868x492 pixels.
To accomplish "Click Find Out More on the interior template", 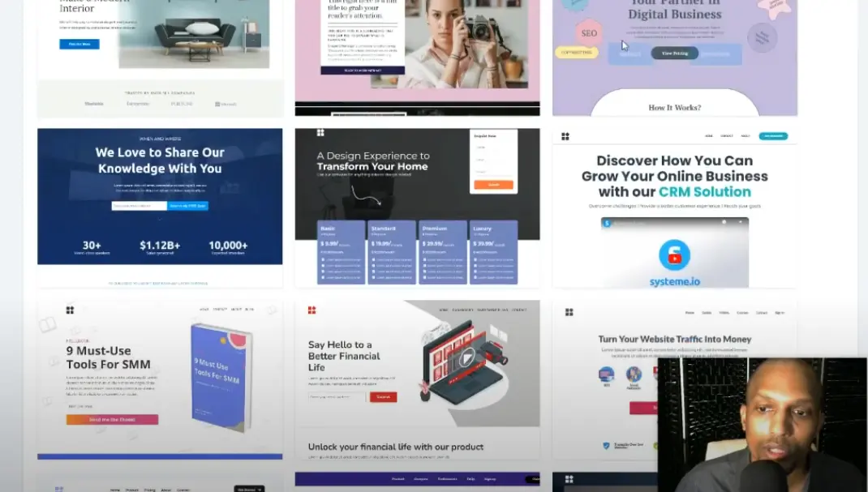I will 79,44.
